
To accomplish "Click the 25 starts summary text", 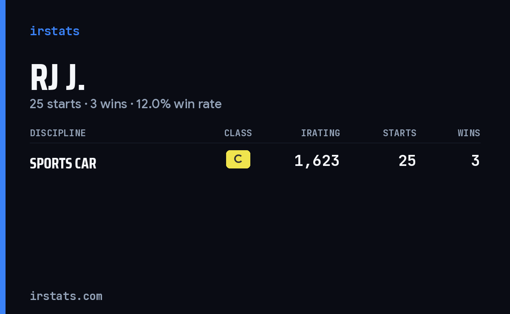I will coord(55,104).
